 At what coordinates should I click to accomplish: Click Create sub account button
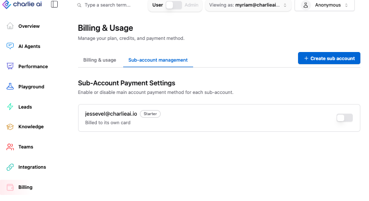[329, 58]
